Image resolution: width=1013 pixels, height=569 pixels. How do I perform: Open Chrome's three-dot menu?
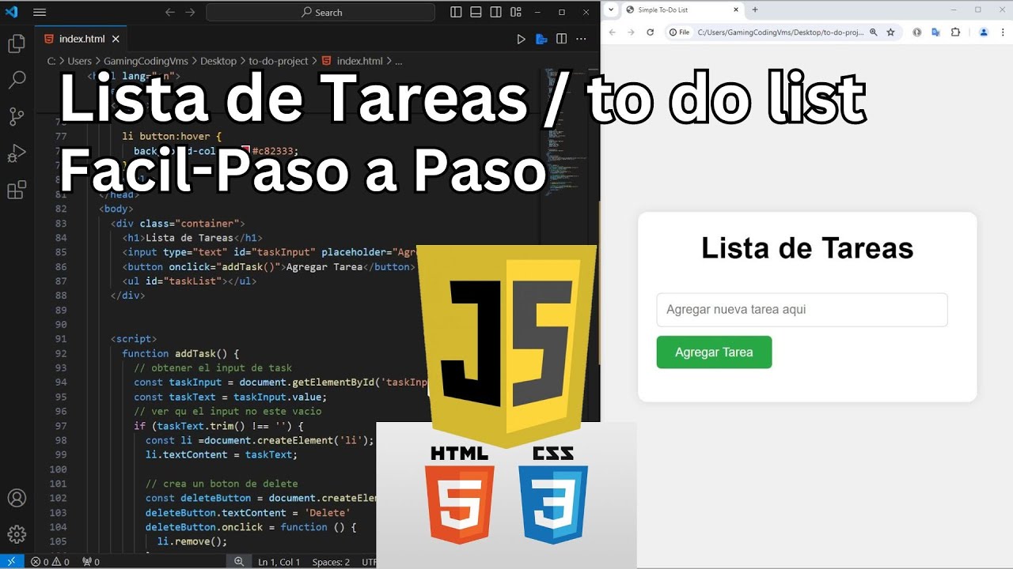tap(1004, 32)
